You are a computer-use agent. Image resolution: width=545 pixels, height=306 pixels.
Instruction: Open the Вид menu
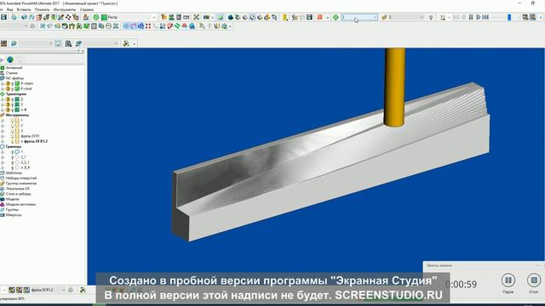[10, 9]
